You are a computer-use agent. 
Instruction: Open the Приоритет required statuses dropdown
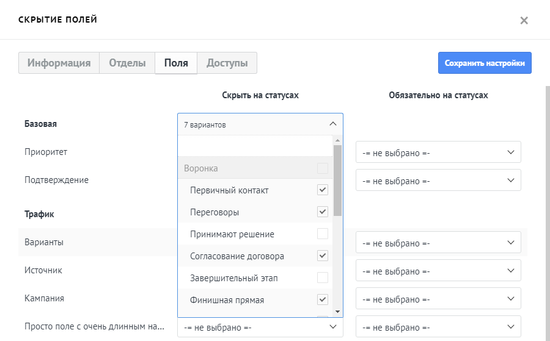point(438,153)
